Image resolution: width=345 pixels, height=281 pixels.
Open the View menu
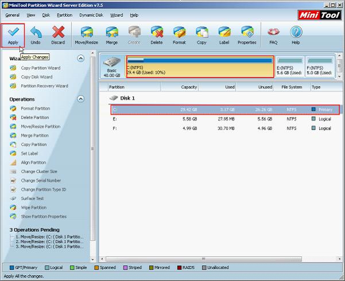31,15
